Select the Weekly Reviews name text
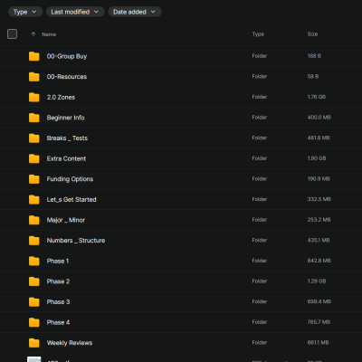The width and height of the screenshot is (362, 362). tap(70, 343)
